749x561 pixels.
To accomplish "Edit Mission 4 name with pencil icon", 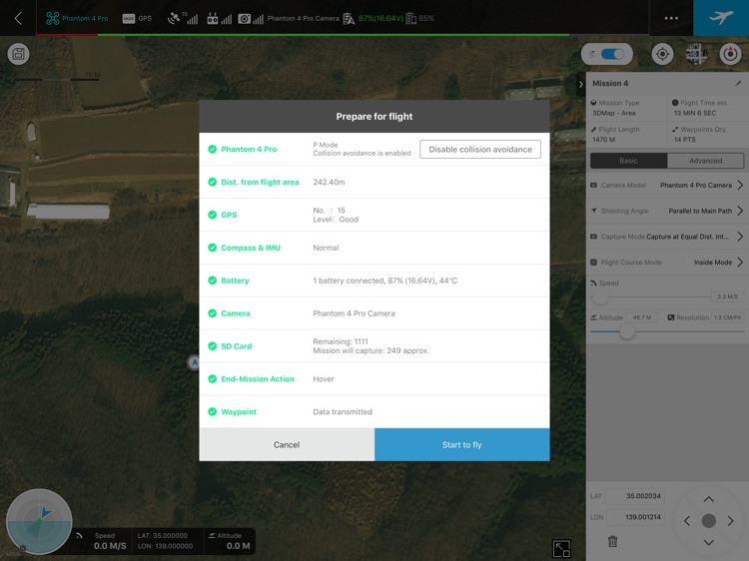I will coord(738,83).
